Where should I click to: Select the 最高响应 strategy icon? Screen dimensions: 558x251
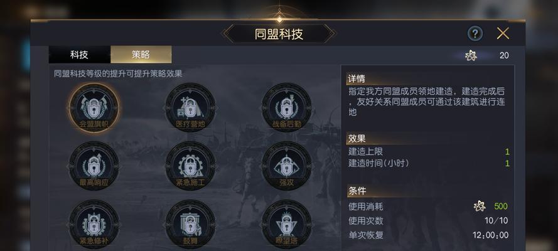click(x=94, y=166)
